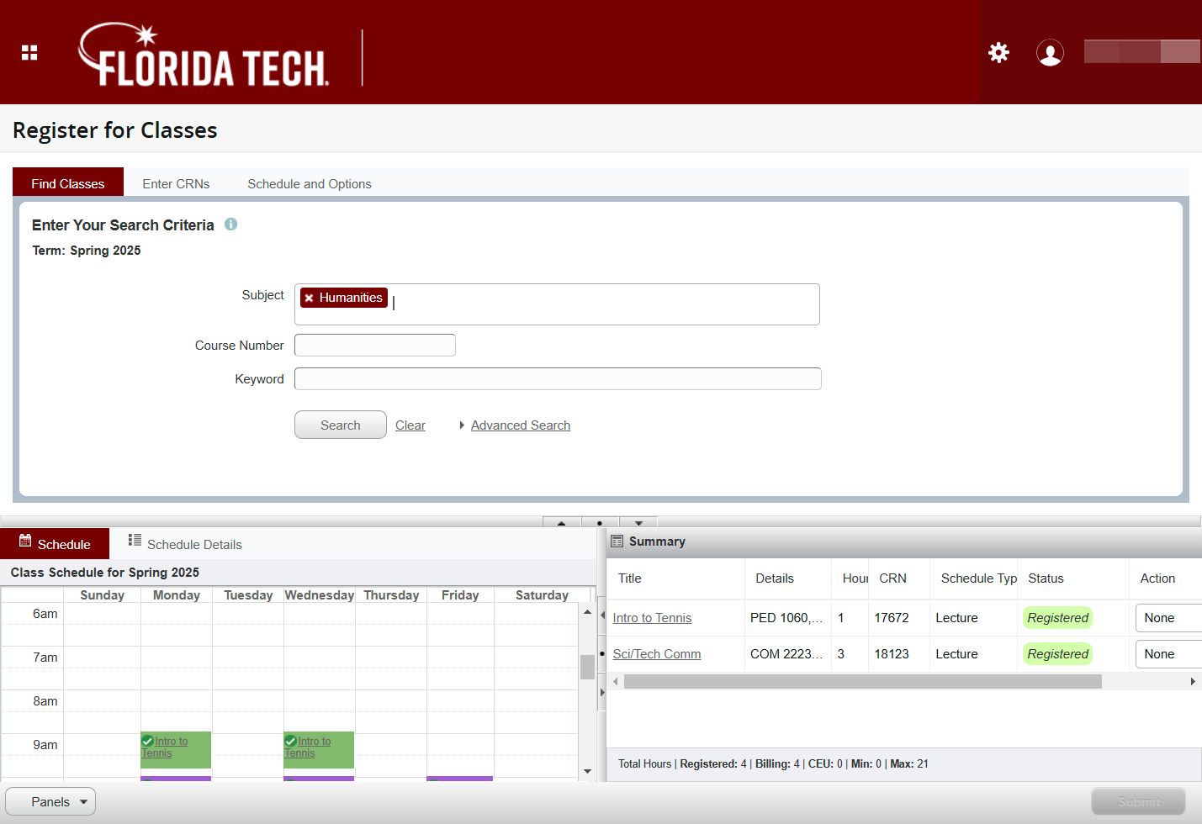Viewport: 1202px width, 824px height.
Task: Open Action dropdown for Sci/Tech Comm
Action: point(1168,654)
